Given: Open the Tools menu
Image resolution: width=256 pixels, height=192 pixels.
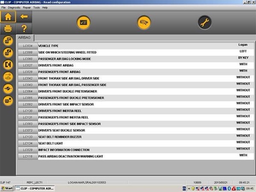Looking at the screenshot, I should [37, 8].
